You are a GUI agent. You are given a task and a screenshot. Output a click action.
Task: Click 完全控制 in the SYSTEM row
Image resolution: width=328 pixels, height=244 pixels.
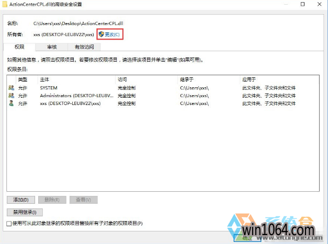click(127, 88)
